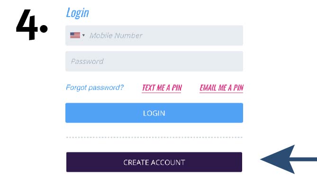317x177 pixels.
Task: Open the Forgot password? link
Action: (x=95, y=88)
